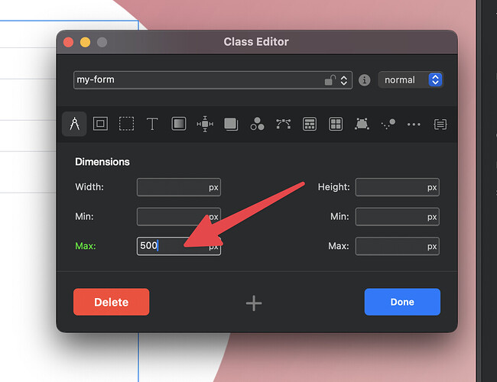Open the table layout icon tab

[310, 124]
